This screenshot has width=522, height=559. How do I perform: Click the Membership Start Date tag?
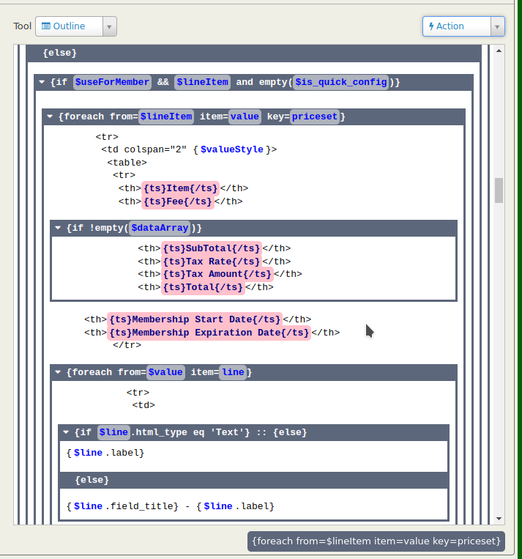194,319
